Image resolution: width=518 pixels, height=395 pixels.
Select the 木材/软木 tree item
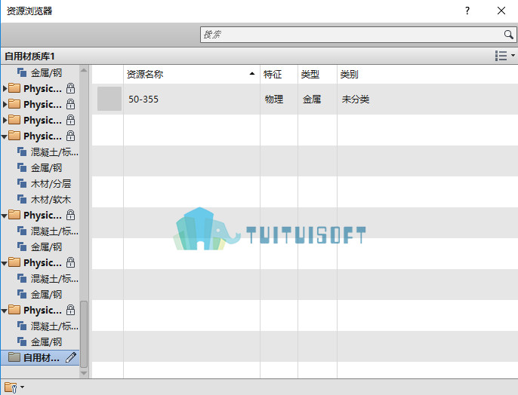(51, 200)
